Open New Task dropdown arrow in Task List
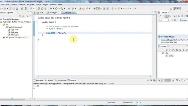The width and height of the screenshot is (188, 106). [163, 16]
